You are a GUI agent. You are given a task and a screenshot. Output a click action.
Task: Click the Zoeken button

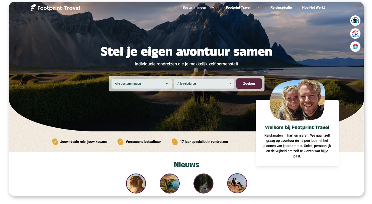coord(249,84)
